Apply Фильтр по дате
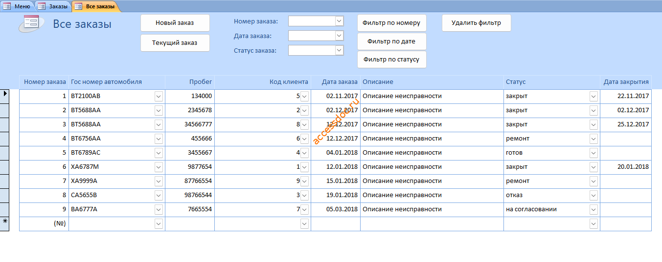 pyautogui.click(x=391, y=41)
